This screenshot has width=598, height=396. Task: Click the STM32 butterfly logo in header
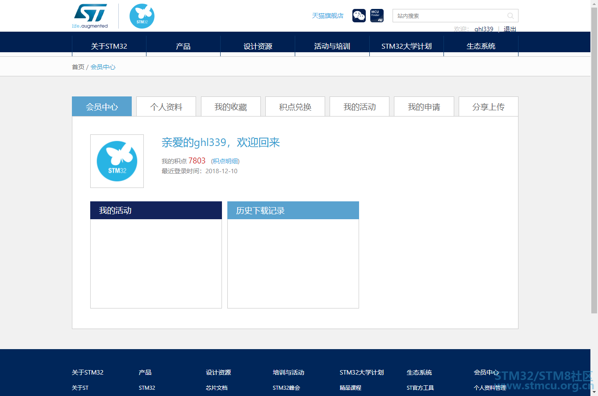[x=142, y=16]
